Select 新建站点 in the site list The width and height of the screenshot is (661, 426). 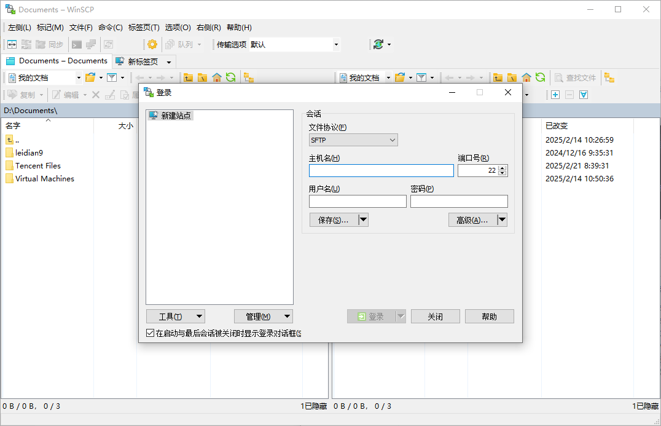pyautogui.click(x=170, y=115)
